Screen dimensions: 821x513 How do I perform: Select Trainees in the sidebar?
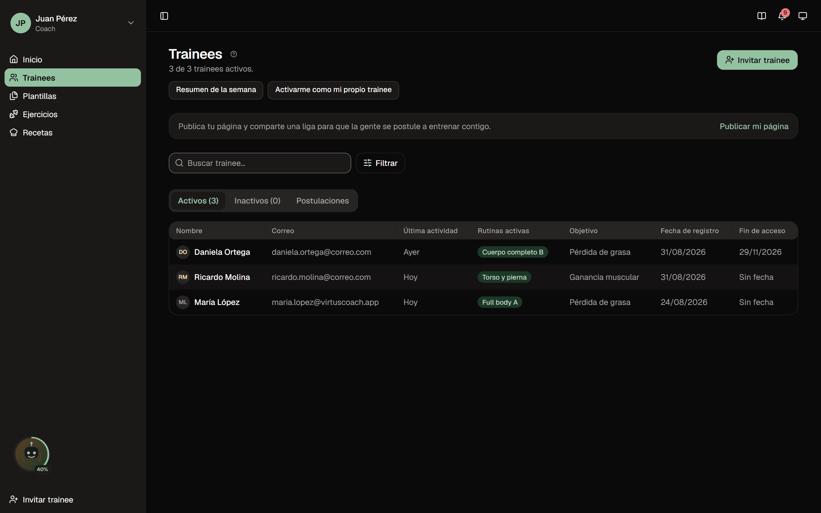(73, 78)
